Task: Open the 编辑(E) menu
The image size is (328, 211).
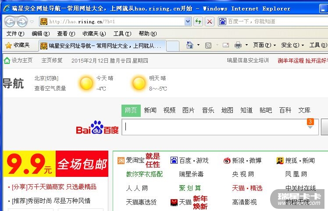Action: coord(41,34)
